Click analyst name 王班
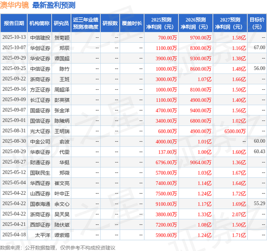The image size is (267, 251). (64, 79)
